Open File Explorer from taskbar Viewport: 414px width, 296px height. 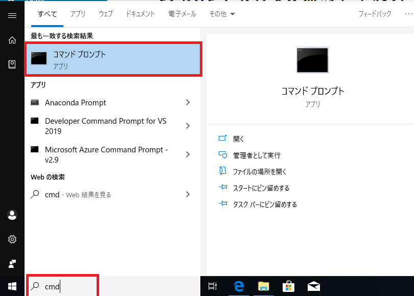(x=264, y=286)
